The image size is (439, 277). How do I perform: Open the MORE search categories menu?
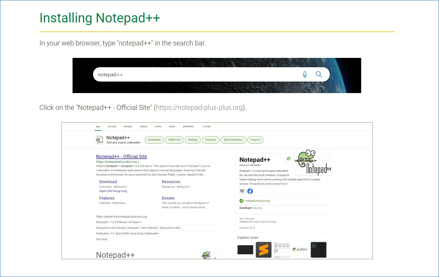point(206,127)
